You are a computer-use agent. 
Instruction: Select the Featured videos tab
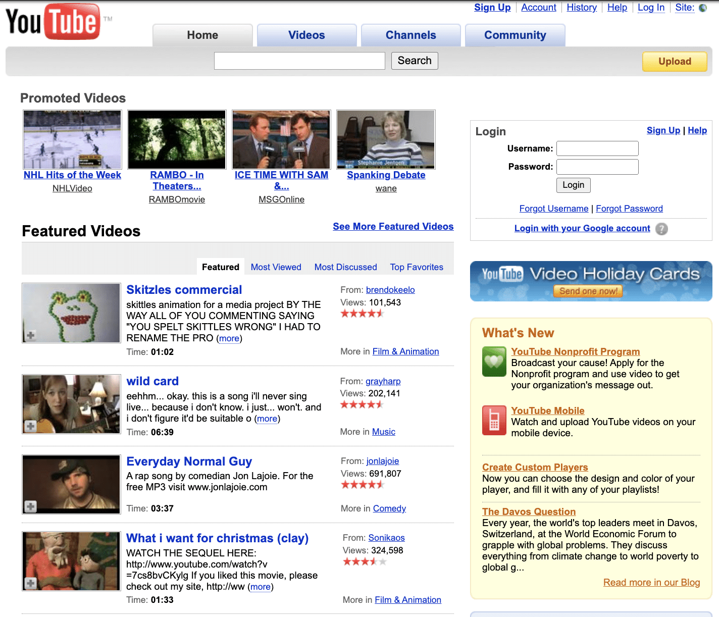pos(221,267)
